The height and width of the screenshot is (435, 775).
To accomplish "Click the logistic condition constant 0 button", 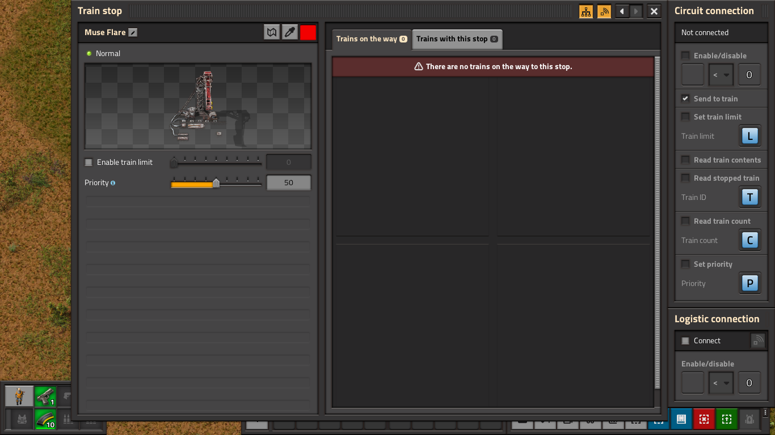I will click(749, 383).
